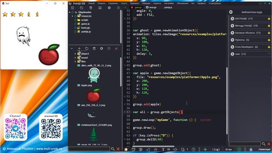Click the (log) button in bottom toolbar
This screenshot has width=272, height=153.
[x=216, y=149]
